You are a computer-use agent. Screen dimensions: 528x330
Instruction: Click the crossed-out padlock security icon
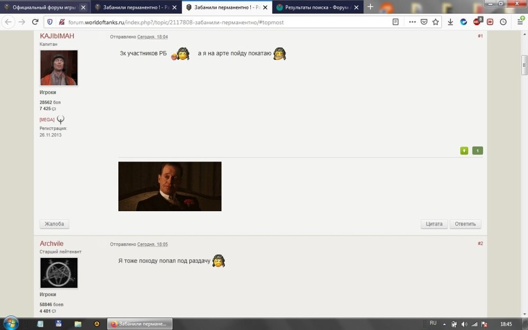(x=61, y=22)
